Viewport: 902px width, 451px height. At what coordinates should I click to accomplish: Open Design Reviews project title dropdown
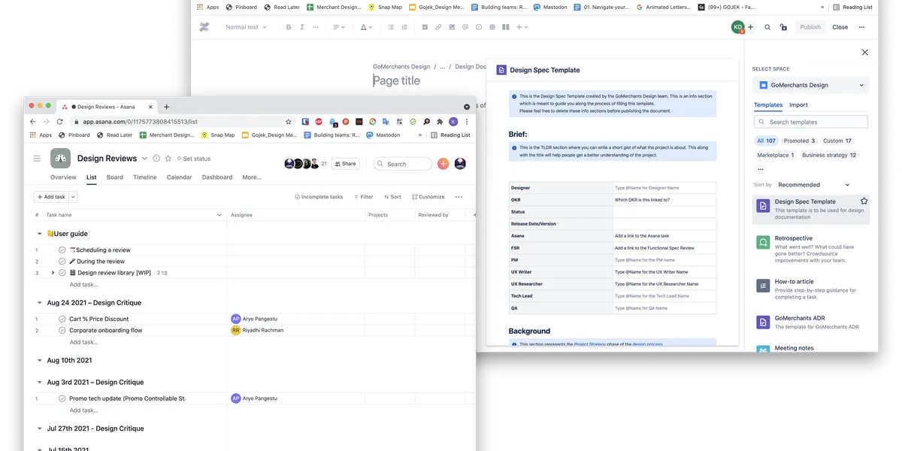coord(144,159)
